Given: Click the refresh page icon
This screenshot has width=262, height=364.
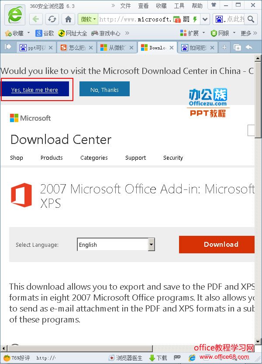Looking at the screenshot, I should [x=52, y=19].
